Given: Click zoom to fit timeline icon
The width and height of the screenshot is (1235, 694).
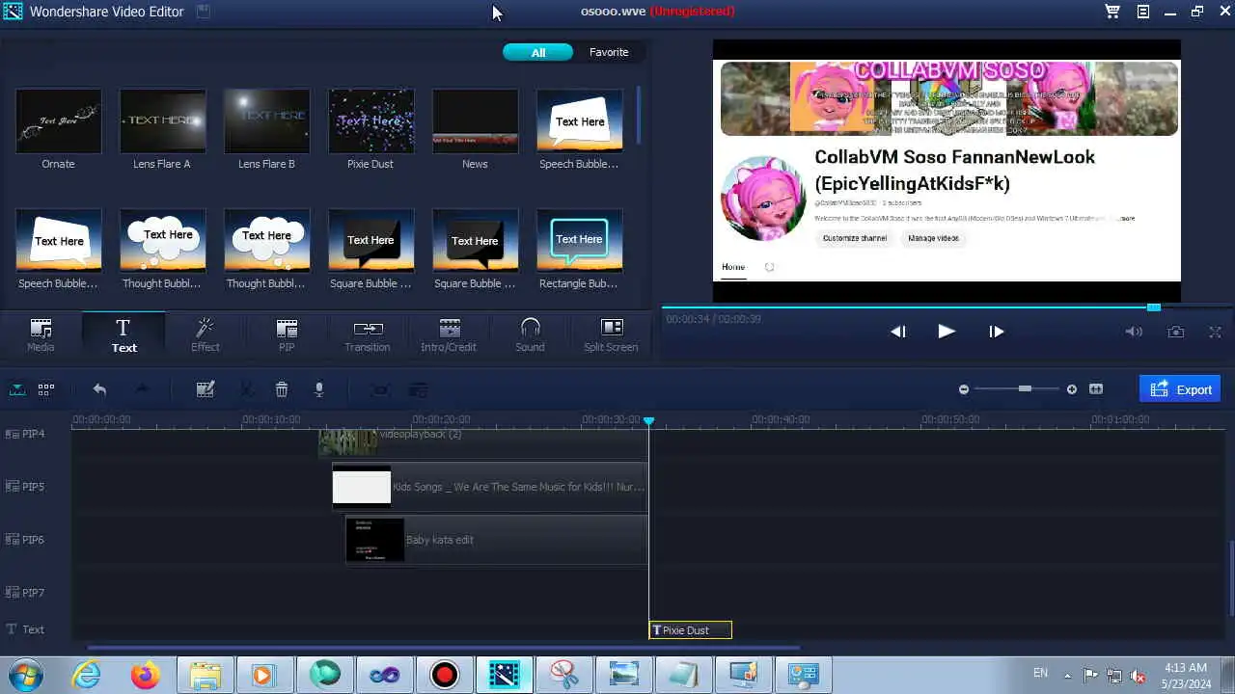Looking at the screenshot, I should pos(1096,389).
